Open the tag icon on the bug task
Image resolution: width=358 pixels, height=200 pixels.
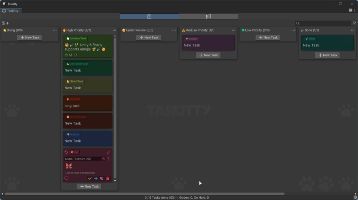coord(66,152)
